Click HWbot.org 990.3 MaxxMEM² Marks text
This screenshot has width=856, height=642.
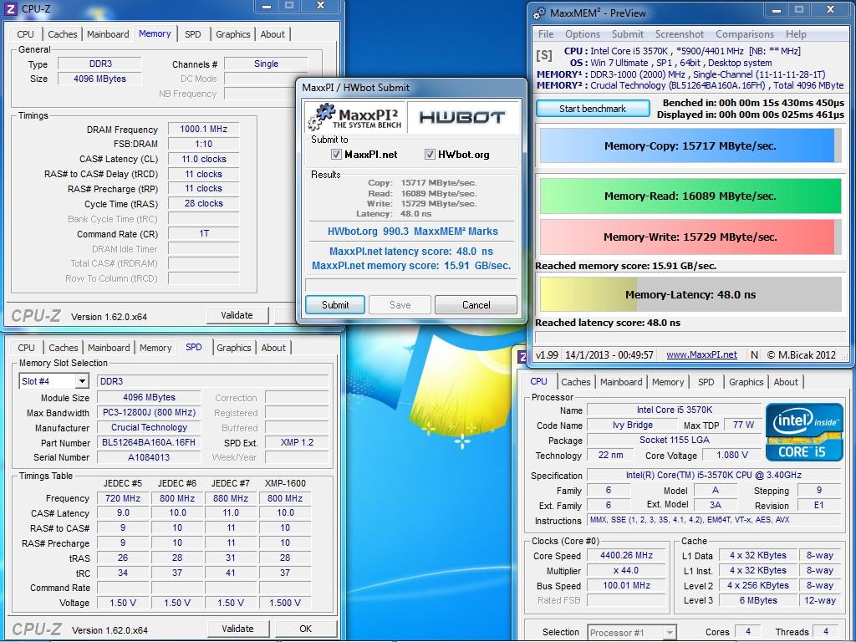coord(412,232)
